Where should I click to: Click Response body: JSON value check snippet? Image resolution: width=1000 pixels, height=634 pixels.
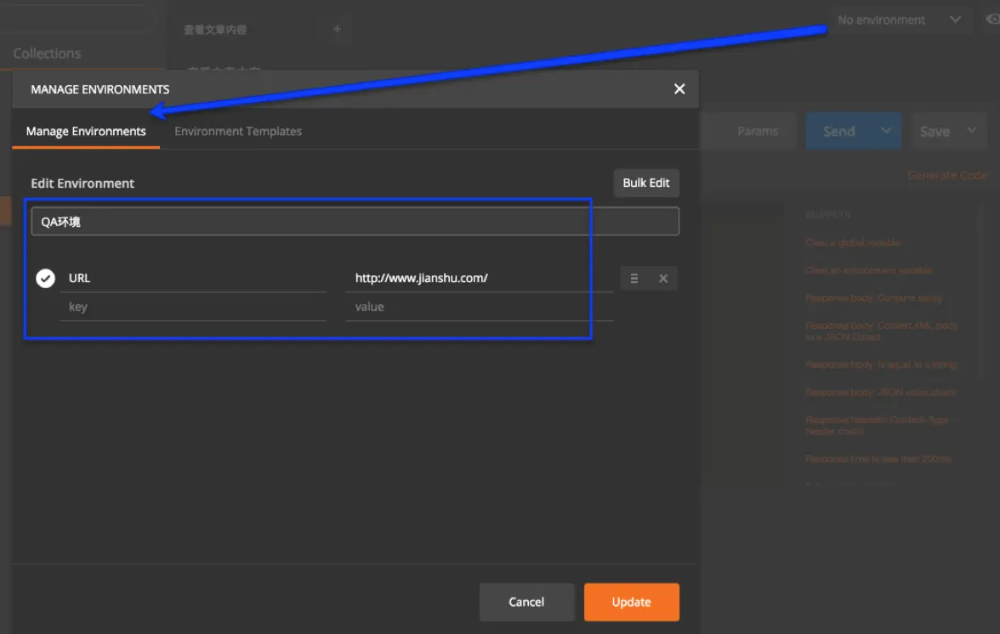[x=881, y=393]
